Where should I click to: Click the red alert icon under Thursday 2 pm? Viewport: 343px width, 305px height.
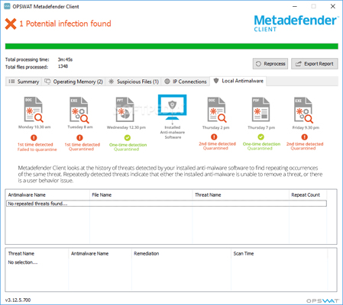[x=214, y=137]
